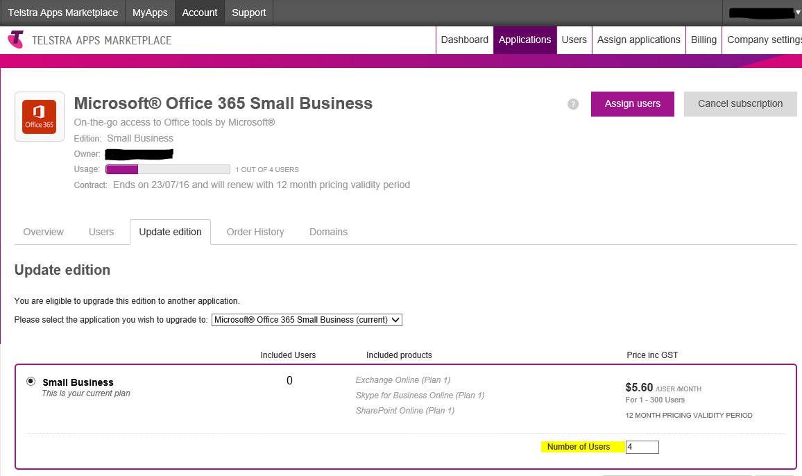Open the Order History tab
The image size is (802, 476).
click(x=255, y=232)
